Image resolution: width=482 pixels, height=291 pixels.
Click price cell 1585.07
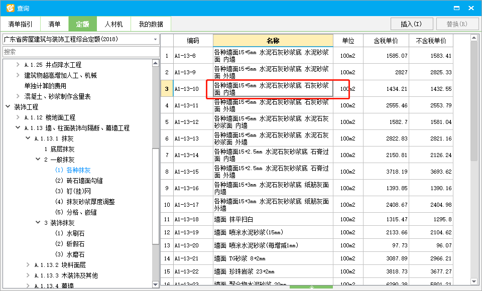(386, 56)
